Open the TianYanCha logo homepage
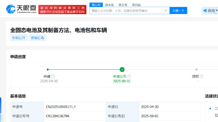Screen dimensions: 218x122 coord(21,9)
